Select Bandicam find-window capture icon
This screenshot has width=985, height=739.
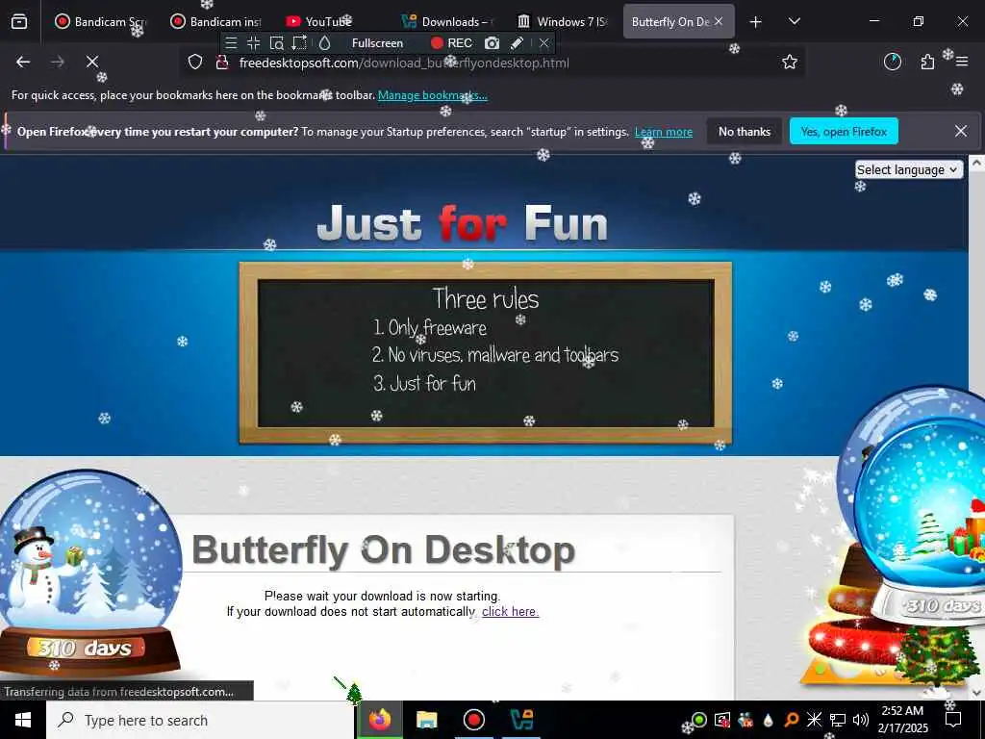click(x=276, y=42)
